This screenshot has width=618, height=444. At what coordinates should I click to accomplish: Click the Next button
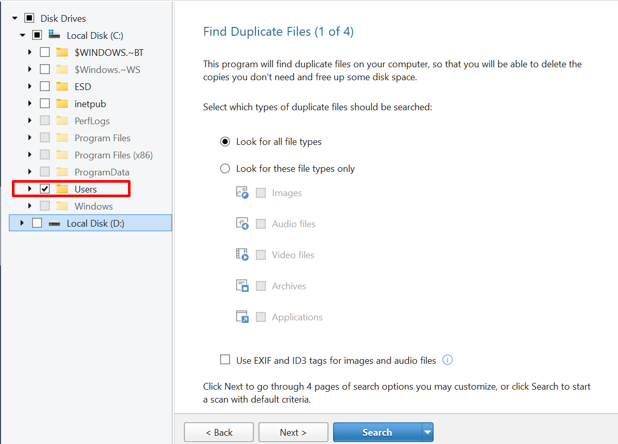click(x=293, y=432)
